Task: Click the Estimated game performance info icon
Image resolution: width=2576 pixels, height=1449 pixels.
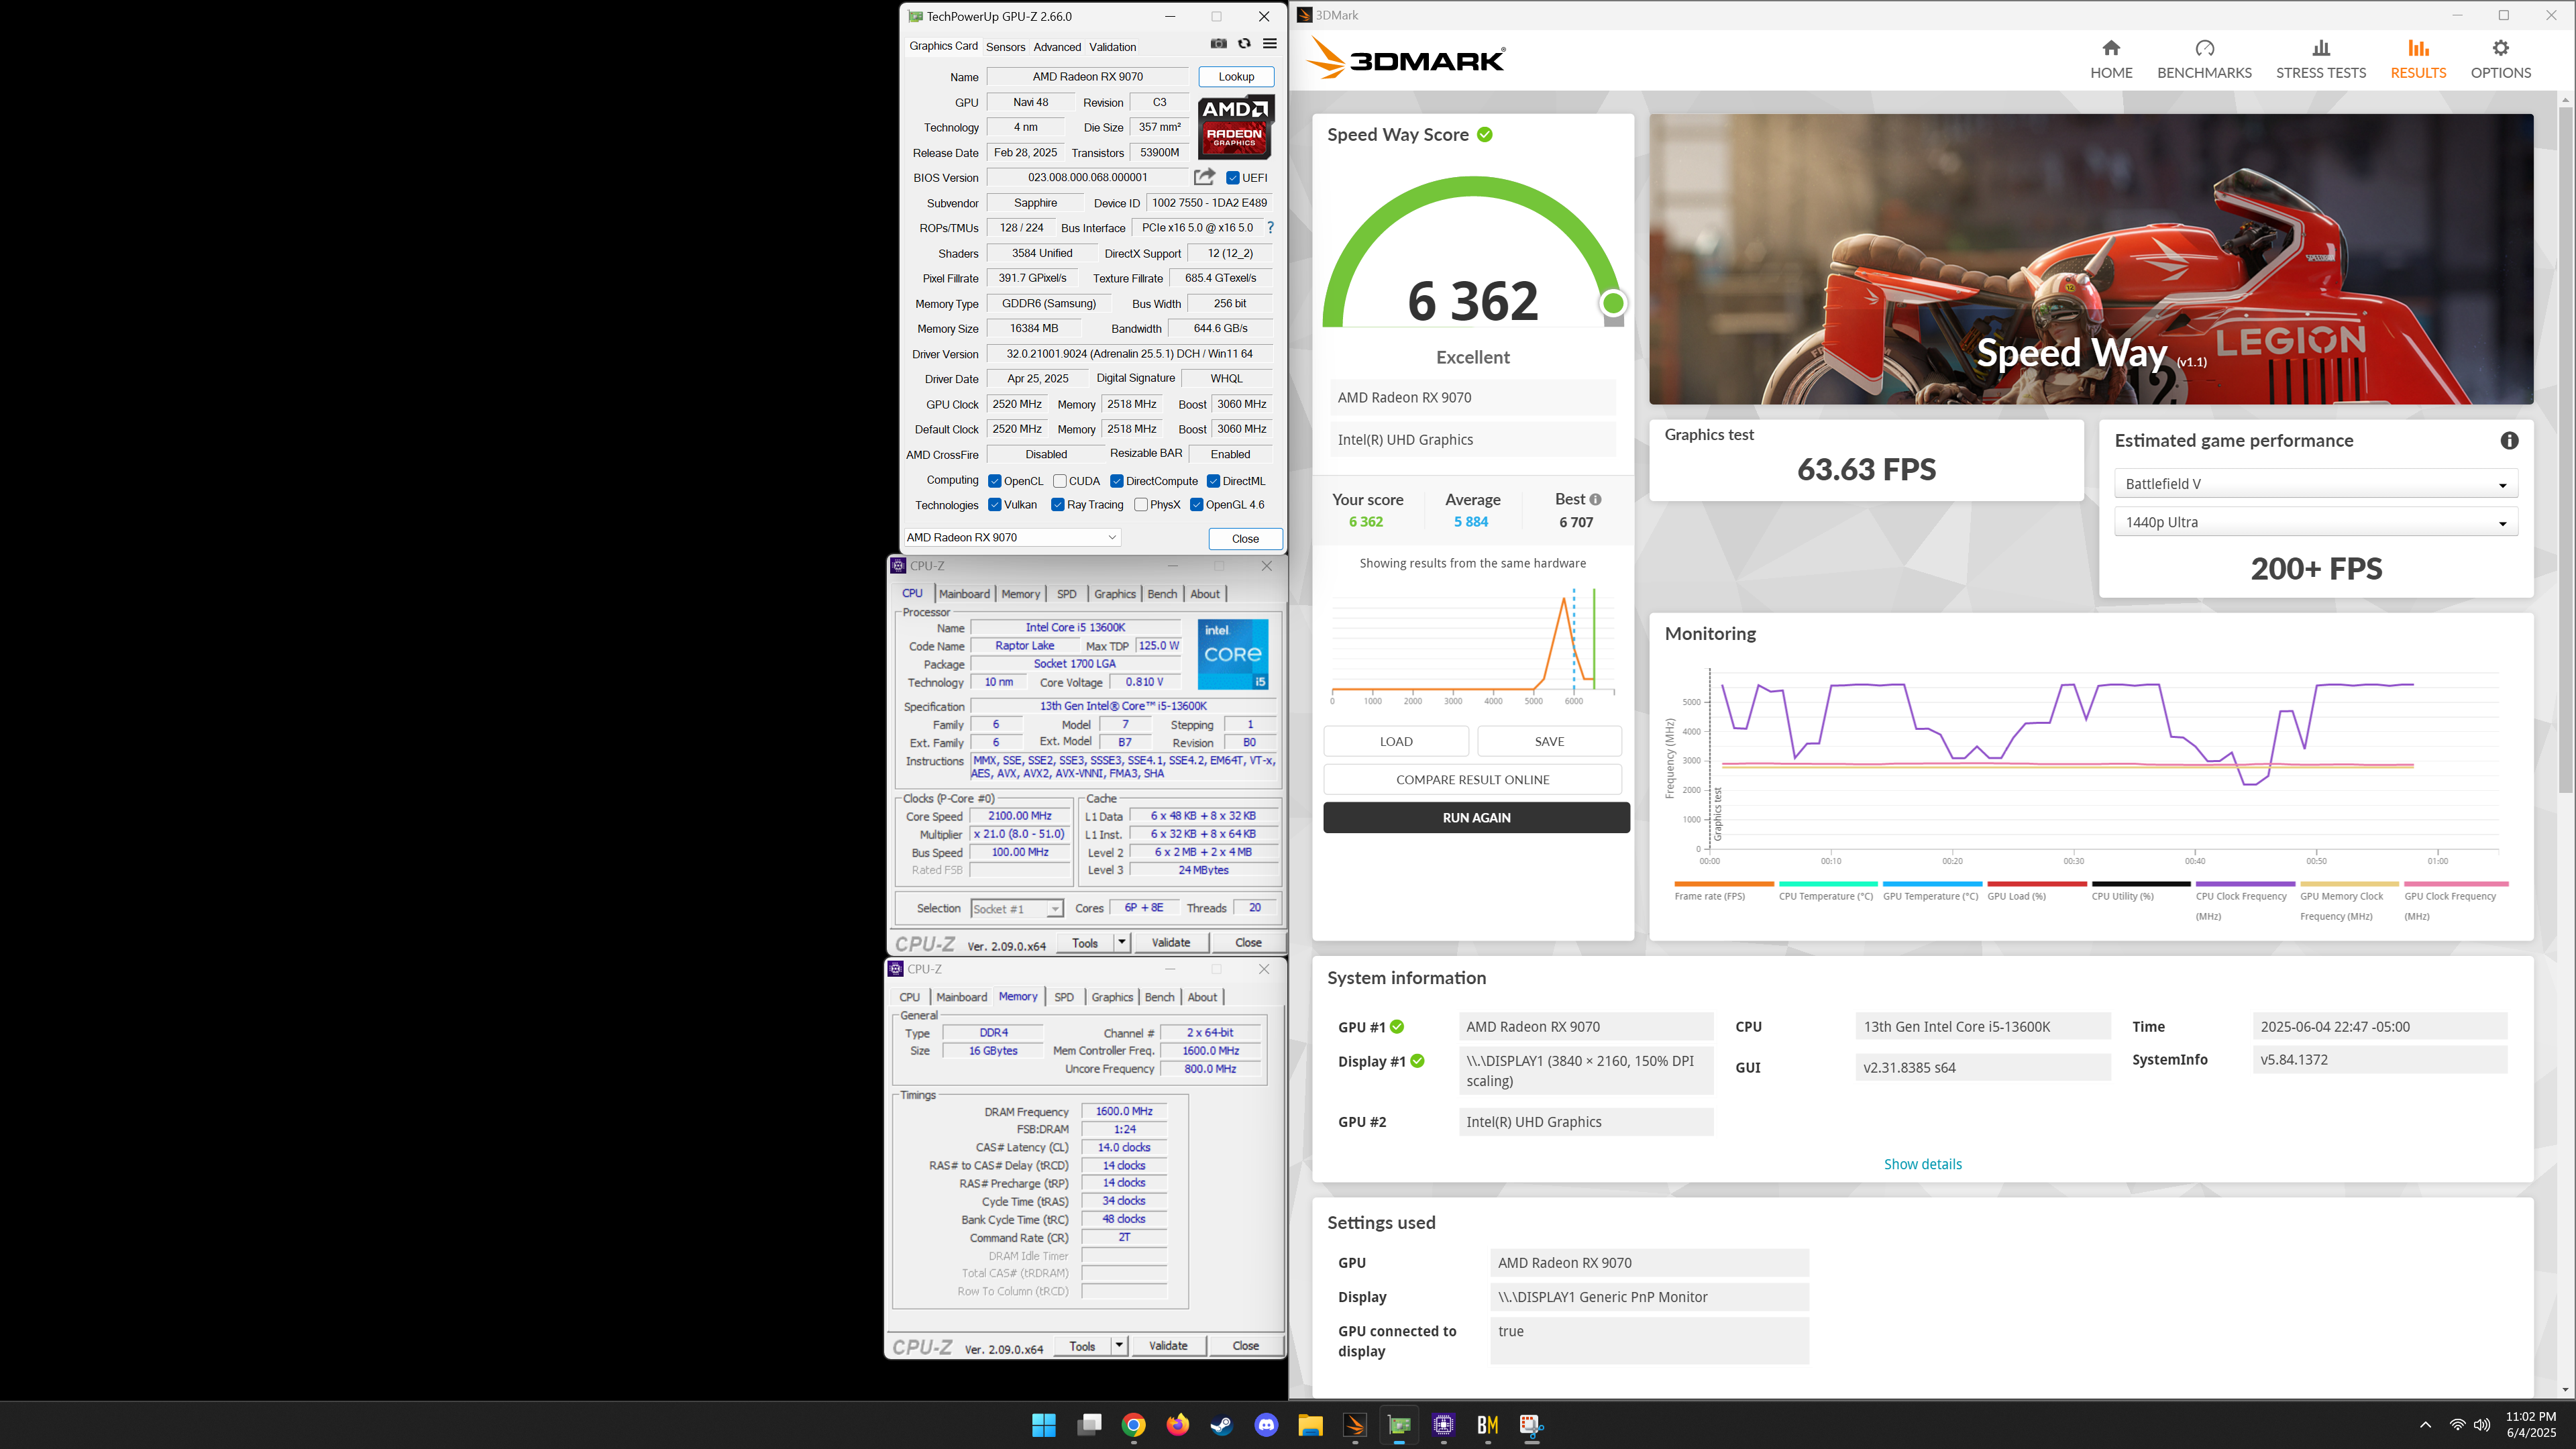Action: tap(2509, 441)
